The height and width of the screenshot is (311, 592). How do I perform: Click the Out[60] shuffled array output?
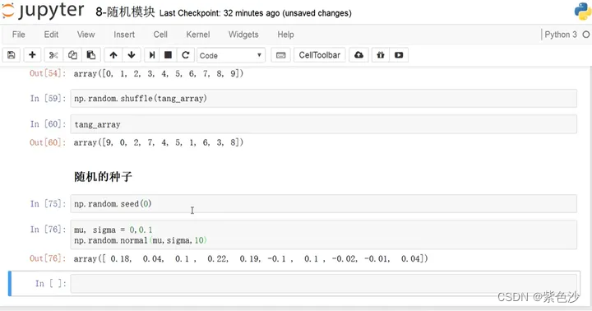coord(159,142)
